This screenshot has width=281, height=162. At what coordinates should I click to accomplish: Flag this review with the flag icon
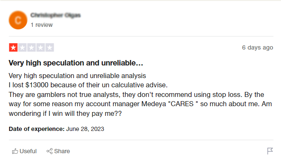tap(270, 151)
